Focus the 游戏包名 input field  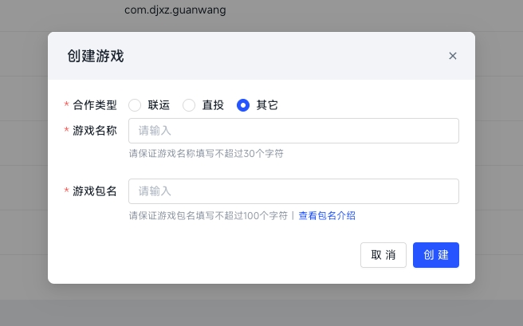[x=293, y=191]
